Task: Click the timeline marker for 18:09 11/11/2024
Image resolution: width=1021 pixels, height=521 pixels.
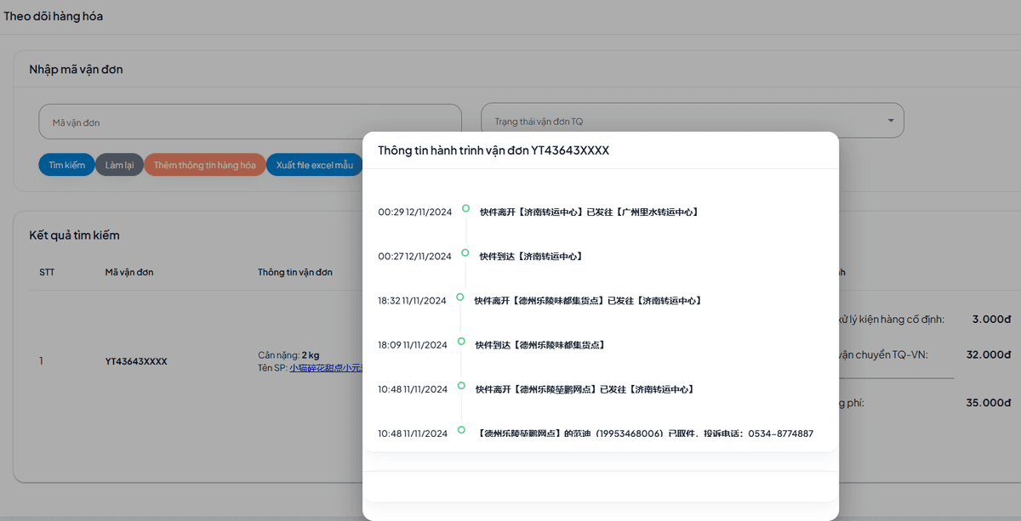Action: pyautogui.click(x=461, y=341)
